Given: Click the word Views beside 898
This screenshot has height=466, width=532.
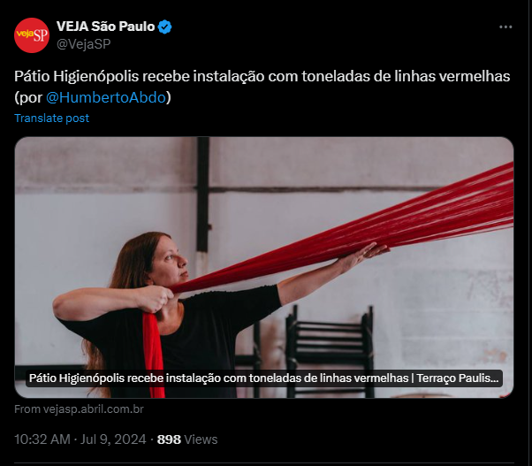Looking at the screenshot, I should point(201,439).
